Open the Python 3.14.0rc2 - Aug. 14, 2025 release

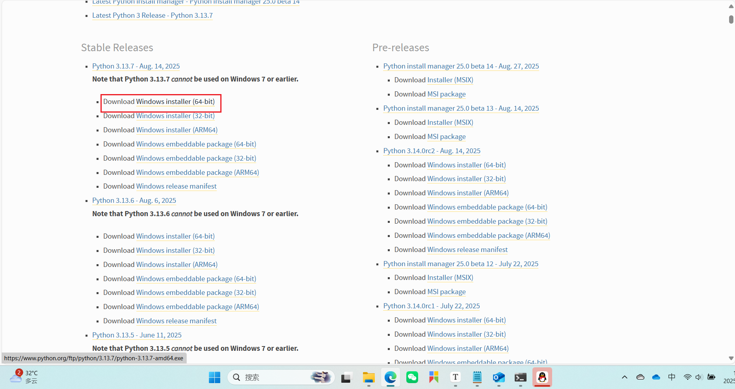tap(432, 151)
